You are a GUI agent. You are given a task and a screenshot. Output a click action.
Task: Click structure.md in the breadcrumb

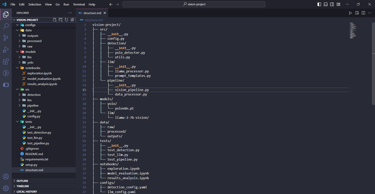[94, 20]
